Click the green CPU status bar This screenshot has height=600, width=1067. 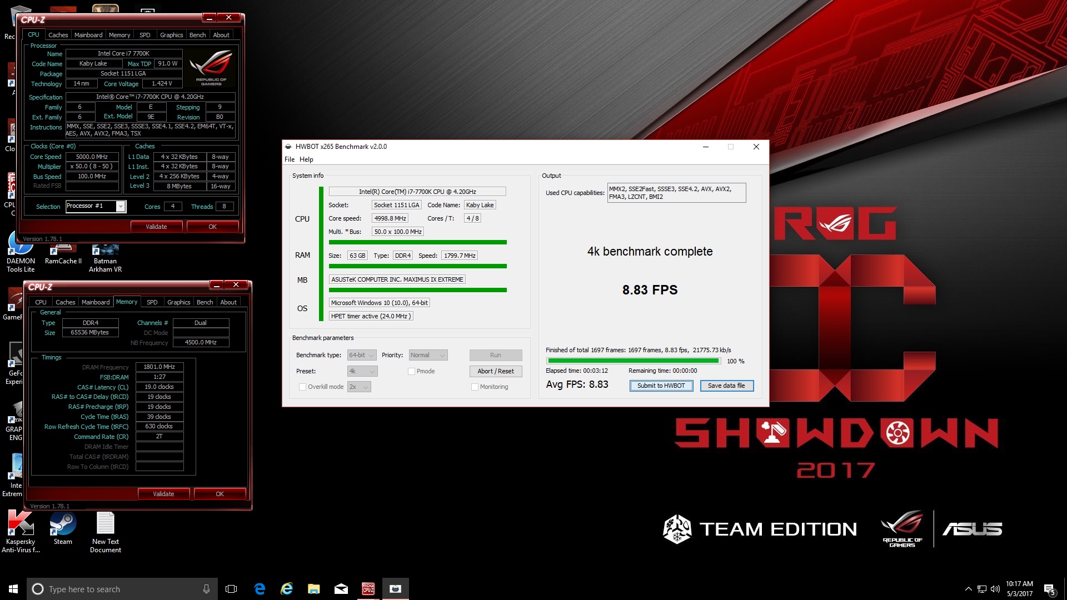(x=417, y=242)
